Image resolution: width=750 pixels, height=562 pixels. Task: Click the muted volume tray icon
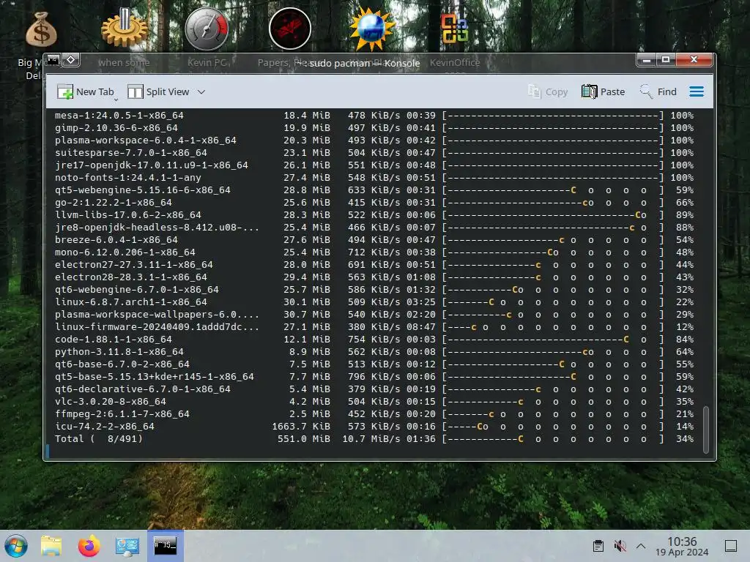(620, 546)
